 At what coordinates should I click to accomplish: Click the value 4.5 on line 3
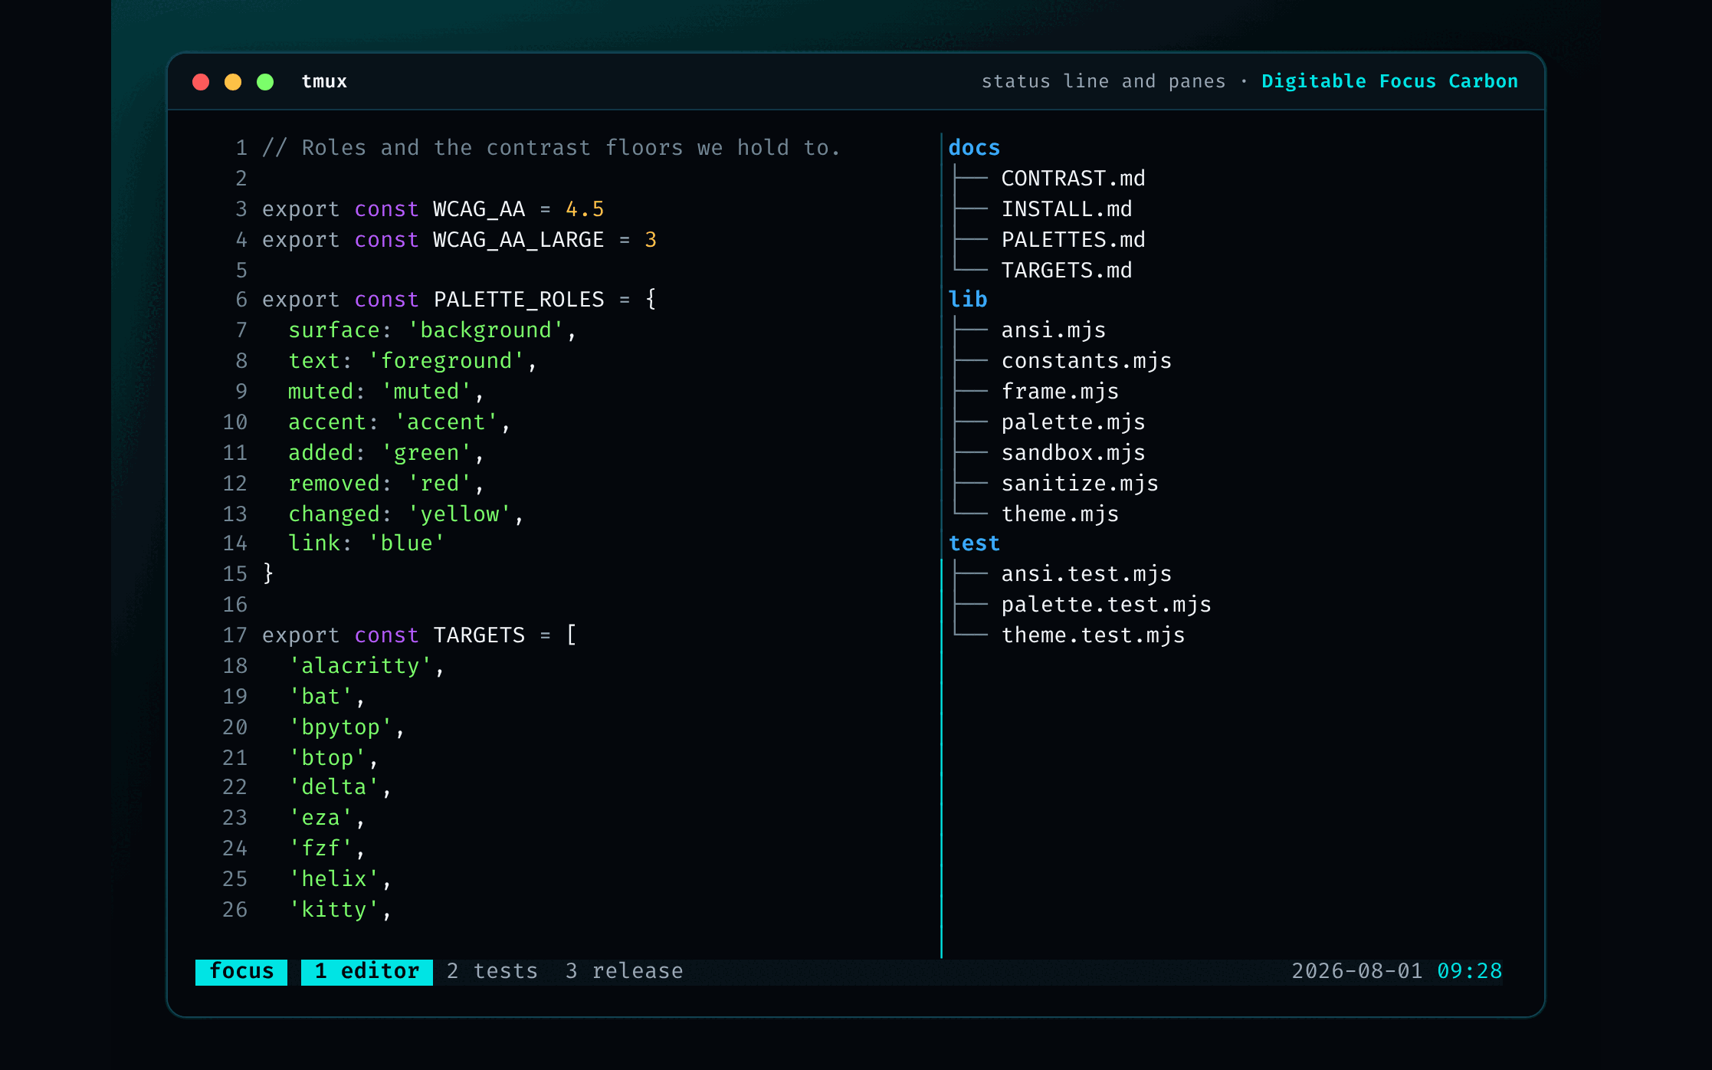(x=585, y=209)
